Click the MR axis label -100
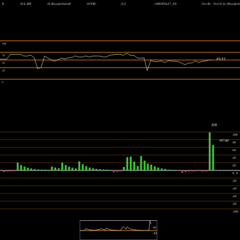 (235, 212)
